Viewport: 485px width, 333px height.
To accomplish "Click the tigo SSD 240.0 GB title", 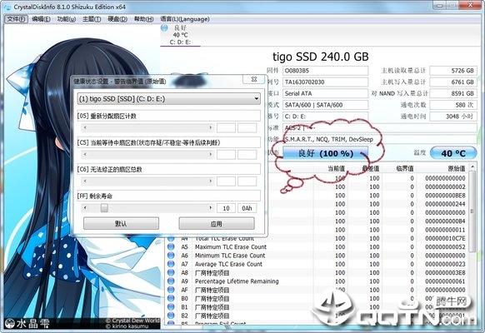I will point(321,57).
